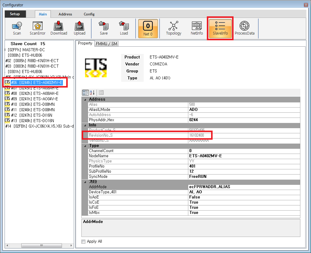The height and width of the screenshot is (253, 311).
Task: Enable the Apply All checkbox
Action: pyautogui.click(x=84, y=241)
